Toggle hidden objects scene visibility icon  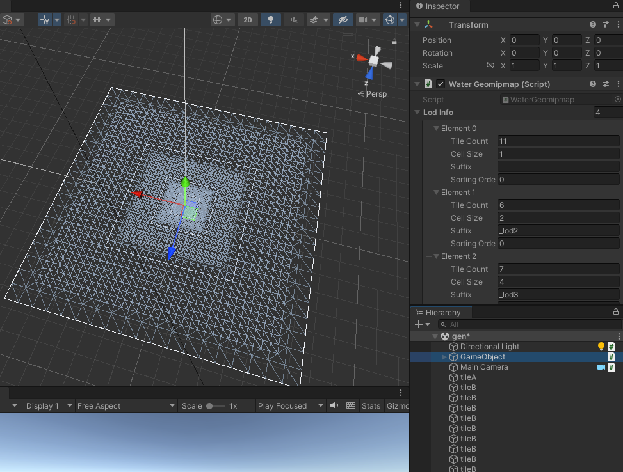click(x=343, y=20)
